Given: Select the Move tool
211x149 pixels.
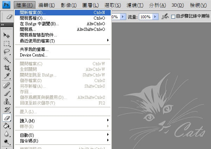Looking at the screenshot, I should tap(7, 35).
